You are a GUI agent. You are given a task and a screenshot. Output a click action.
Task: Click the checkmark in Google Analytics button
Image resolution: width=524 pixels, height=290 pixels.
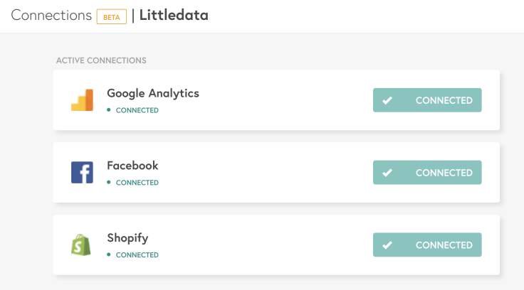[387, 100]
